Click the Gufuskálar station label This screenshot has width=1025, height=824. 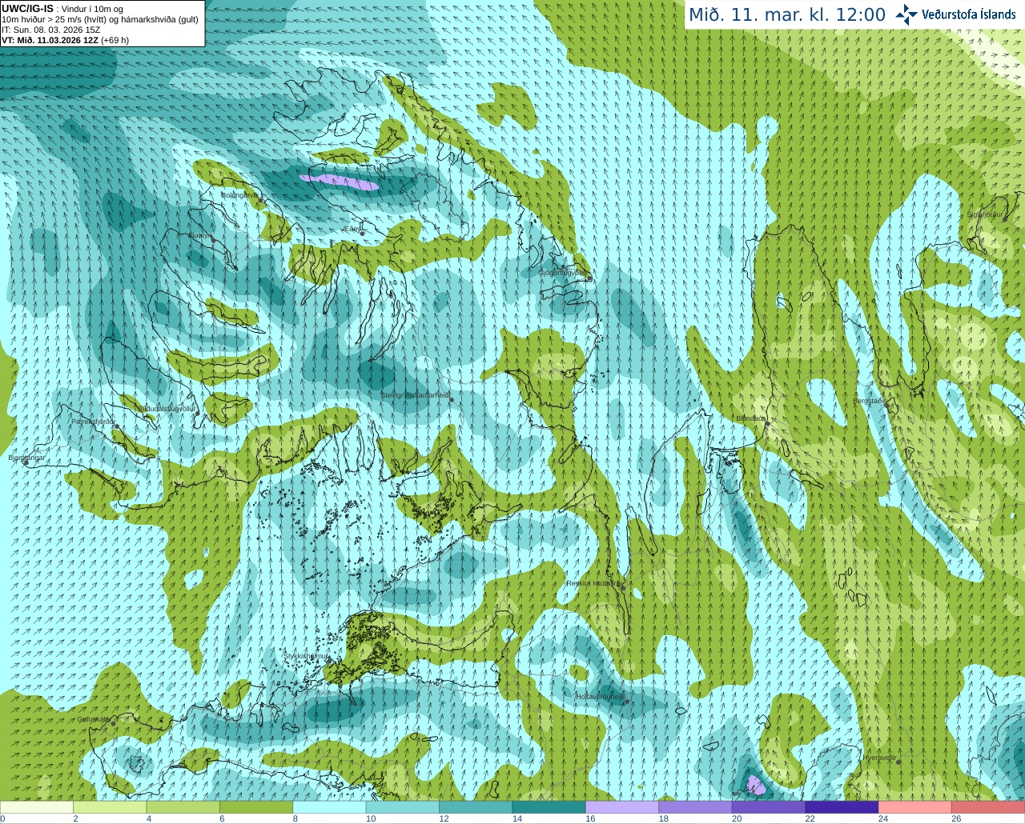click(x=93, y=719)
